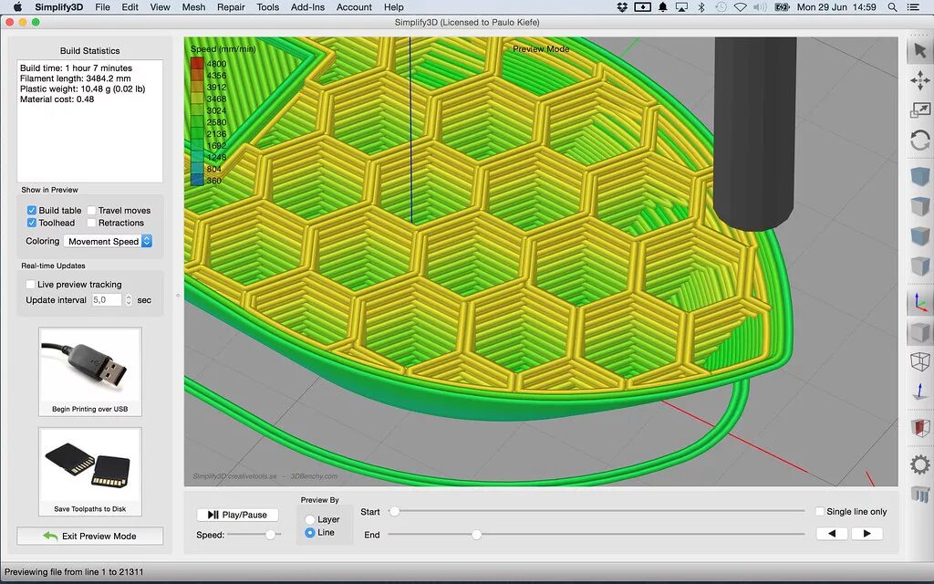Click the Play/Pause button
The width and height of the screenshot is (934, 584).
(x=237, y=515)
